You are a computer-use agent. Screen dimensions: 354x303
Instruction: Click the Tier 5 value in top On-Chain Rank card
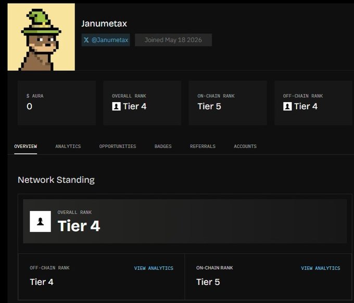click(x=209, y=106)
